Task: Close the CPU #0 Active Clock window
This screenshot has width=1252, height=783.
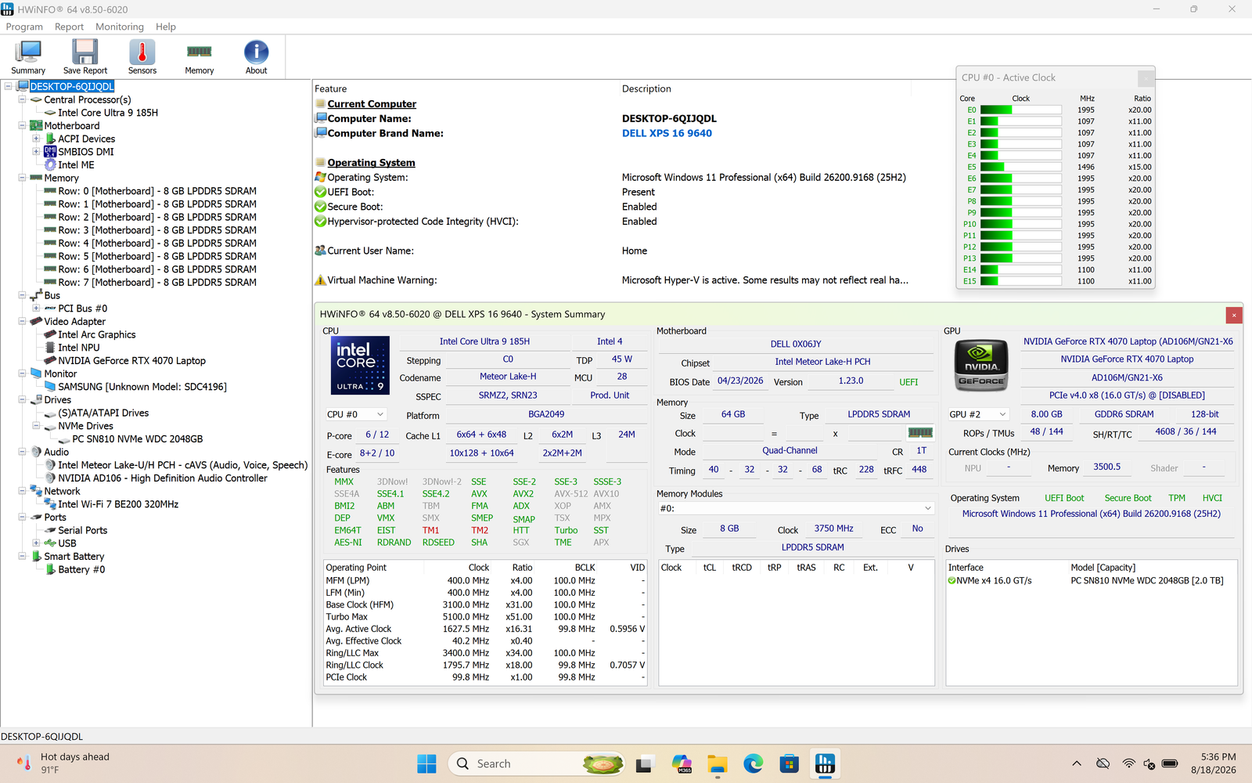Action: pos(1146,78)
